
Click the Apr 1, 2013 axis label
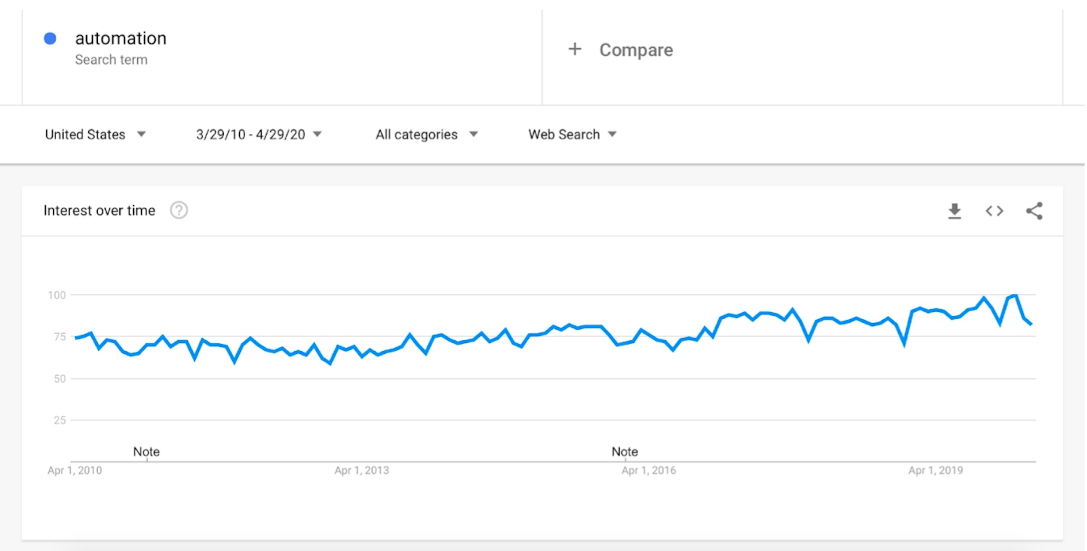coord(362,470)
